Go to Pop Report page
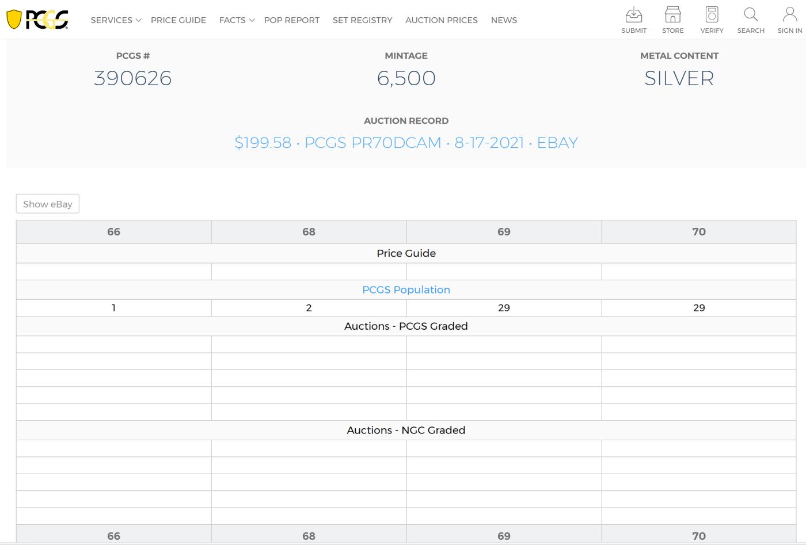 point(292,20)
